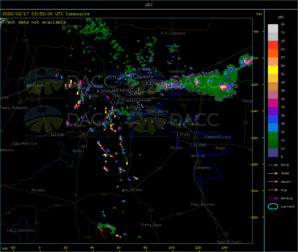Click the white 30HM arrow in legend

pyautogui.click(x=273, y=173)
